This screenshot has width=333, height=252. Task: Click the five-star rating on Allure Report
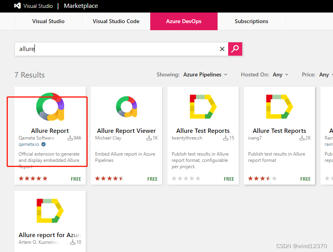(33, 178)
